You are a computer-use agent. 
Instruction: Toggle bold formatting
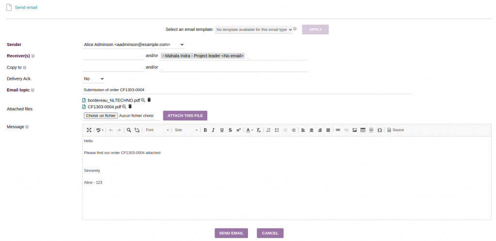click(x=205, y=130)
